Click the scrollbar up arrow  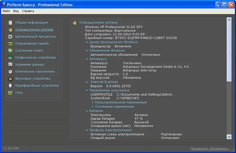pos(229,20)
